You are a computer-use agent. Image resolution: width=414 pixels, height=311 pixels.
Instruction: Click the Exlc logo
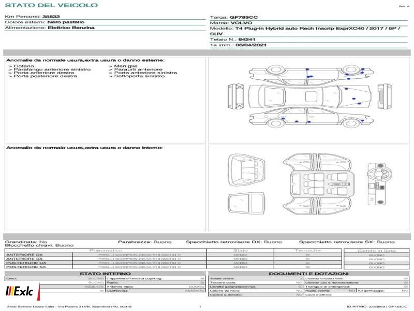[22, 291]
